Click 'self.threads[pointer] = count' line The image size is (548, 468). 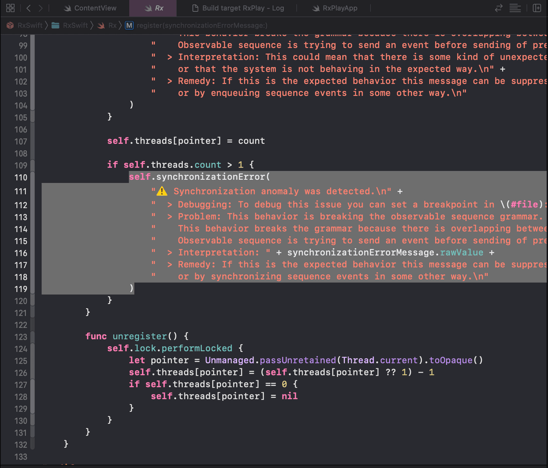coord(186,141)
